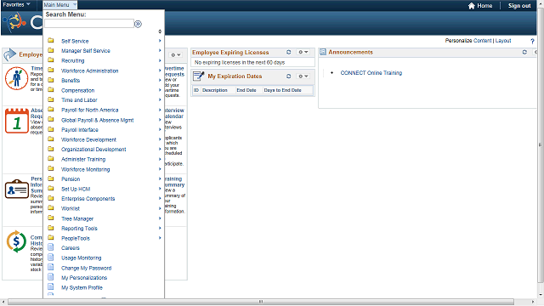Open Global Payroll & Absence Mgmt menu
The width and height of the screenshot is (544, 306).
[98, 120]
